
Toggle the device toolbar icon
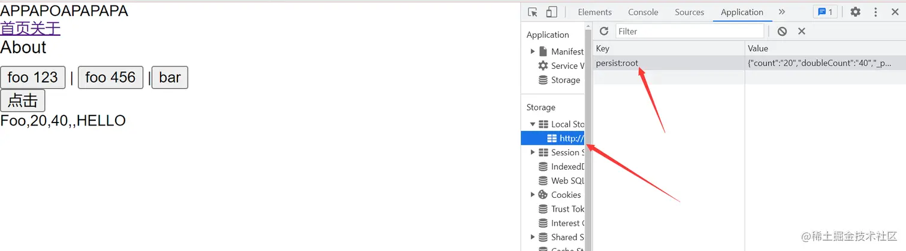coord(552,12)
